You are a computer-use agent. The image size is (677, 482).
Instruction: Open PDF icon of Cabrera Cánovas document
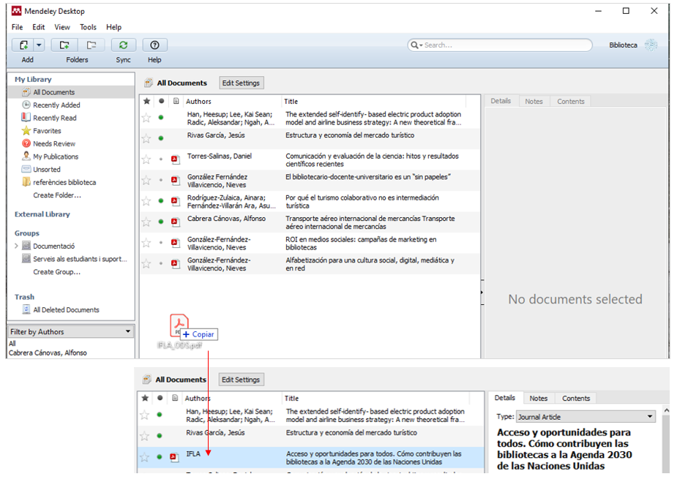[x=176, y=222]
